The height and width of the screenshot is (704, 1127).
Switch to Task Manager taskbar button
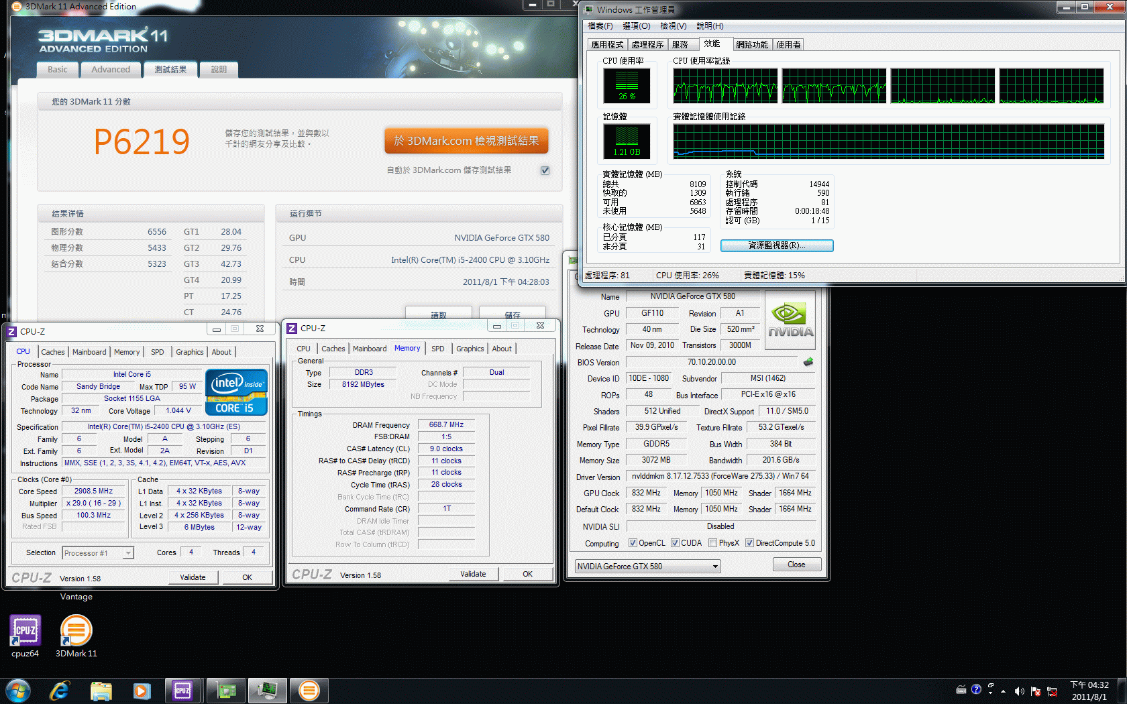tap(268, 691)
